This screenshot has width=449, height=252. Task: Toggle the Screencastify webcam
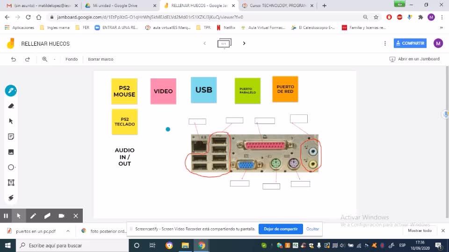pyautogui.click(x=61, y=216)
